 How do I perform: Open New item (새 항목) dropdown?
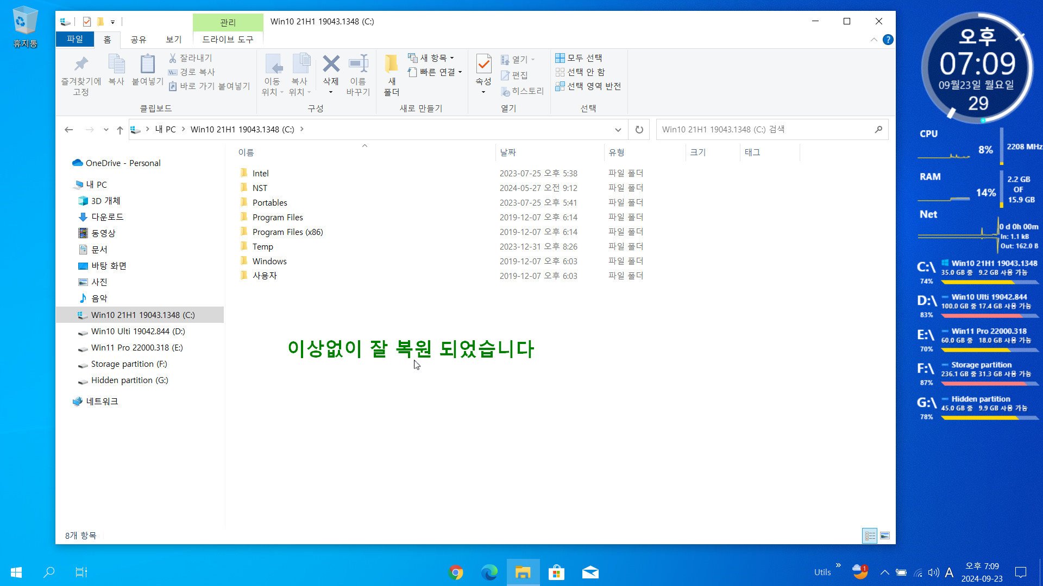coord(431,58)
